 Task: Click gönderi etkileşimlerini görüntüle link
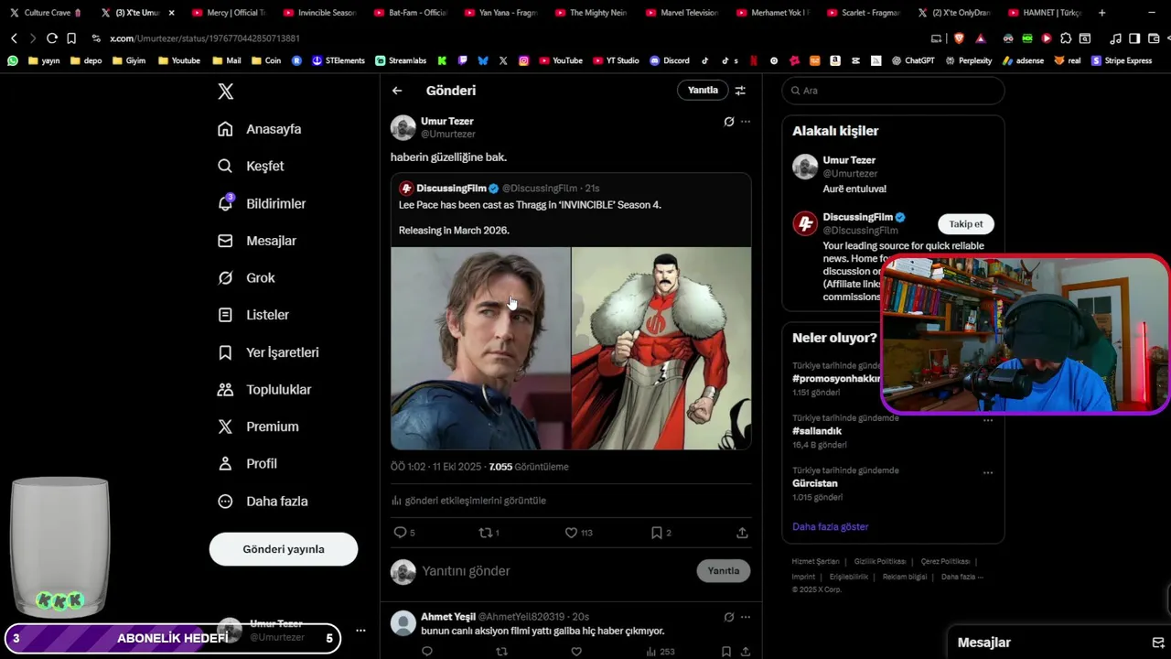pyautogui.click(x=468, y=501)
